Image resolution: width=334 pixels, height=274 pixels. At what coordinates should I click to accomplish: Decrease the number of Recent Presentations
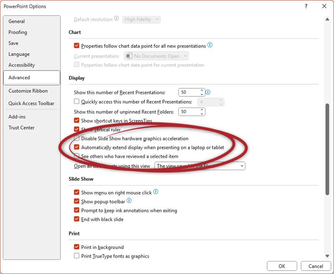202,94
